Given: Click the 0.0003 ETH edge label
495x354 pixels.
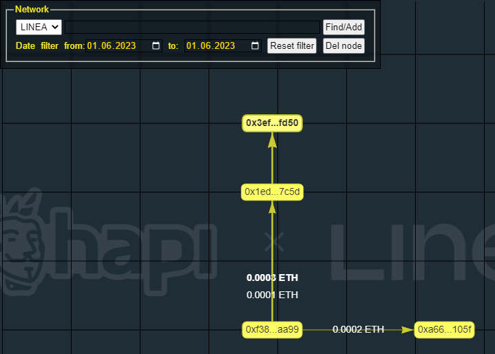Looking at the screenshot, I should click(x=272, y=278).
